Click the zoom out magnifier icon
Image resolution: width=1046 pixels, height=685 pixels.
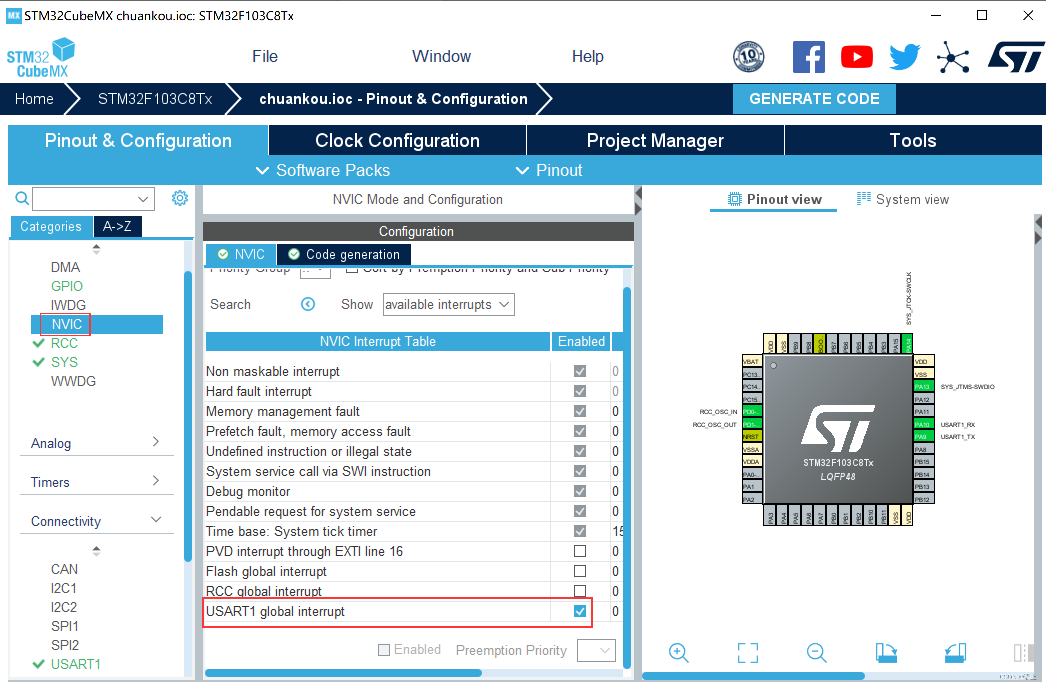[816, 653]
